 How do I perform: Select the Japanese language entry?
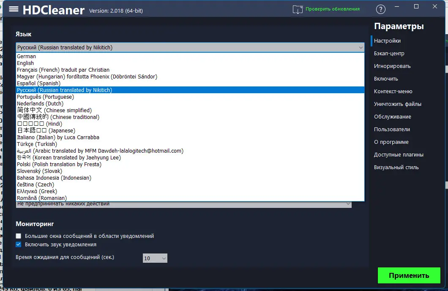click(190, 131)
